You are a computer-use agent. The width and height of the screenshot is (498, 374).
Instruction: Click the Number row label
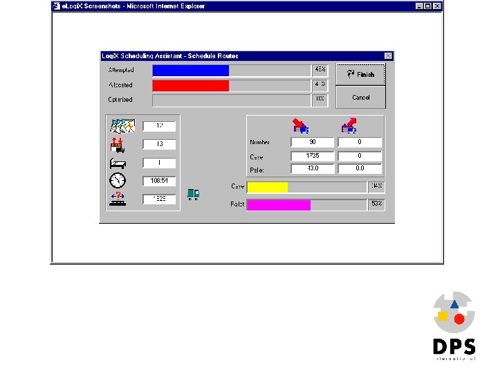point(260,142)
